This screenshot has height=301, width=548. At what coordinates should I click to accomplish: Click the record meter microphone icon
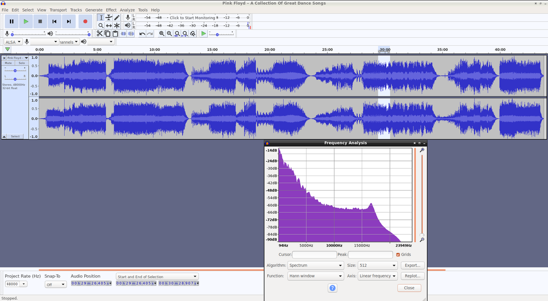(128, 18)
